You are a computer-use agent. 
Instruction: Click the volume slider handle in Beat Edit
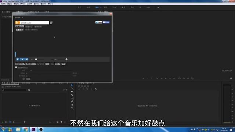(x=36, y=59)
